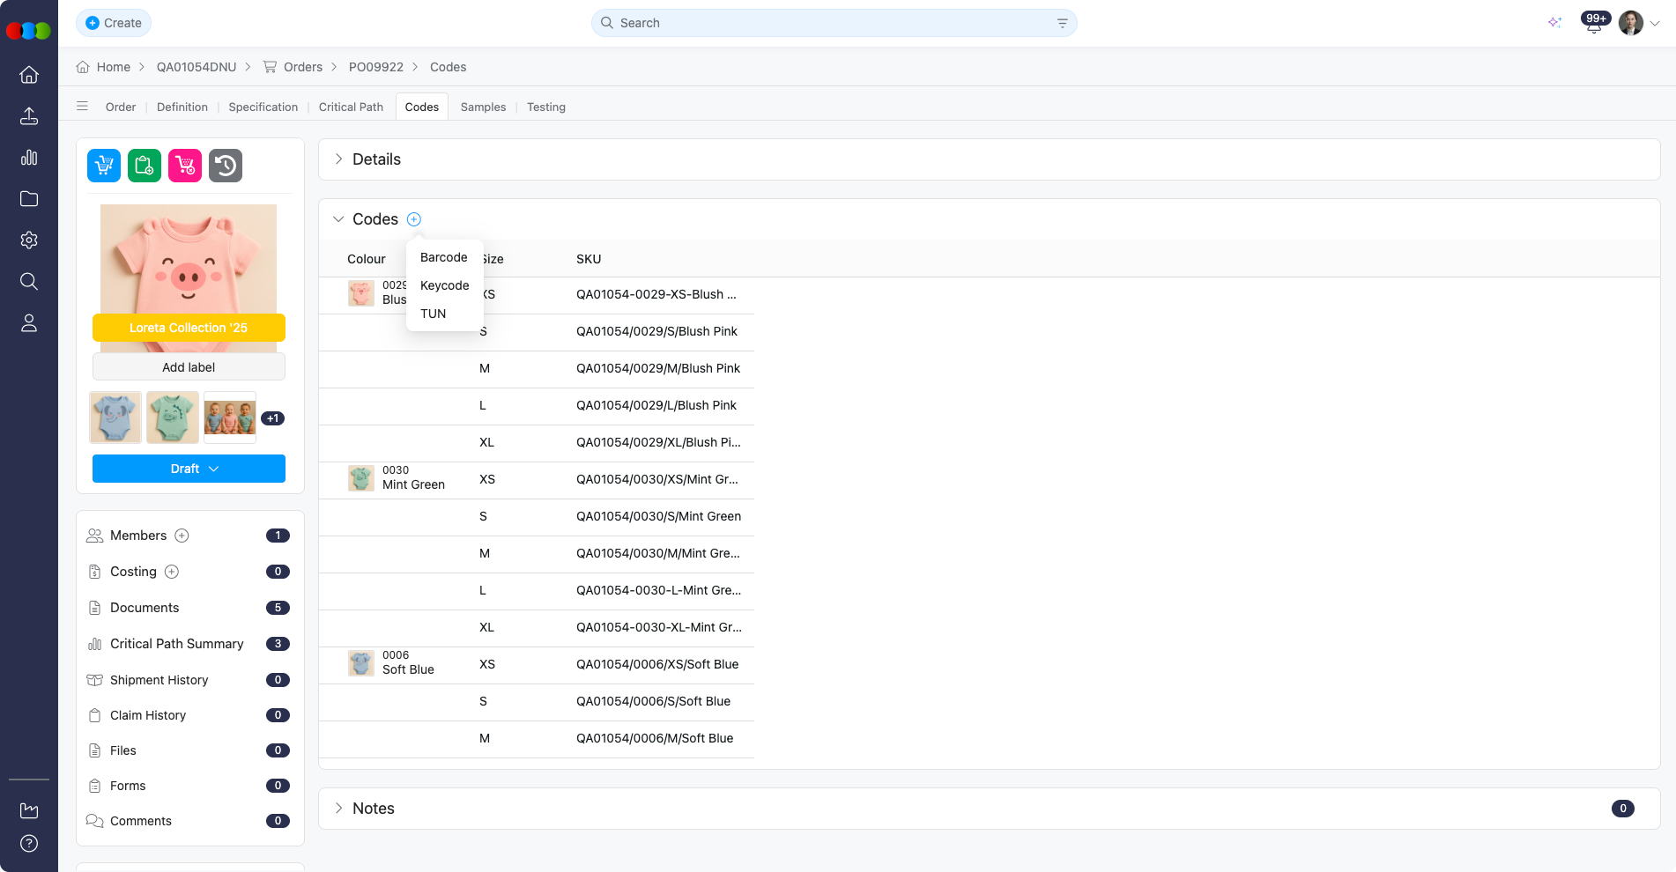This screenshot has height=872, width=1676.
Task: Click the blue baby onesie thumbnail
Action: [115, 418]
